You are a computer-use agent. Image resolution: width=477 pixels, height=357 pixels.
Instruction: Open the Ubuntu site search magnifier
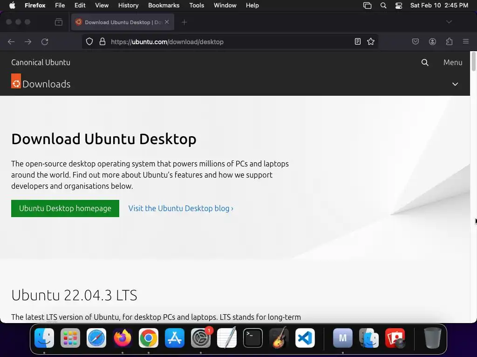pyautogui.click(x=425, y=63)
